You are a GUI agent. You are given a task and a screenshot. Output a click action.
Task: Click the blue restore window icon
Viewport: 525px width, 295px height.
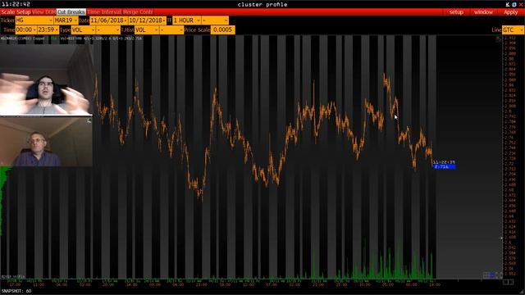(514, 4)
